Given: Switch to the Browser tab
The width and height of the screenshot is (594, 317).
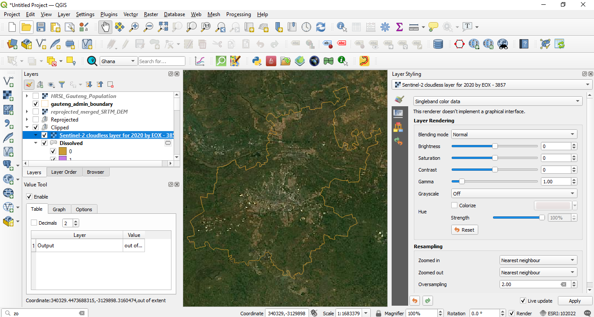Looking at the screenshot, I should 95,172.
